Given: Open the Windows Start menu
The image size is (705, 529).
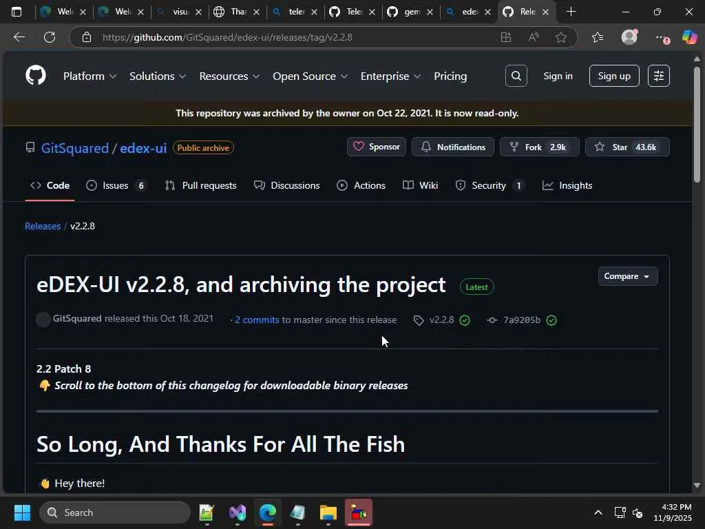Looking at the screenshot, I should (x=22, y=512).
